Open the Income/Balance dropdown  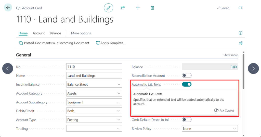click(x=94, y=84)
